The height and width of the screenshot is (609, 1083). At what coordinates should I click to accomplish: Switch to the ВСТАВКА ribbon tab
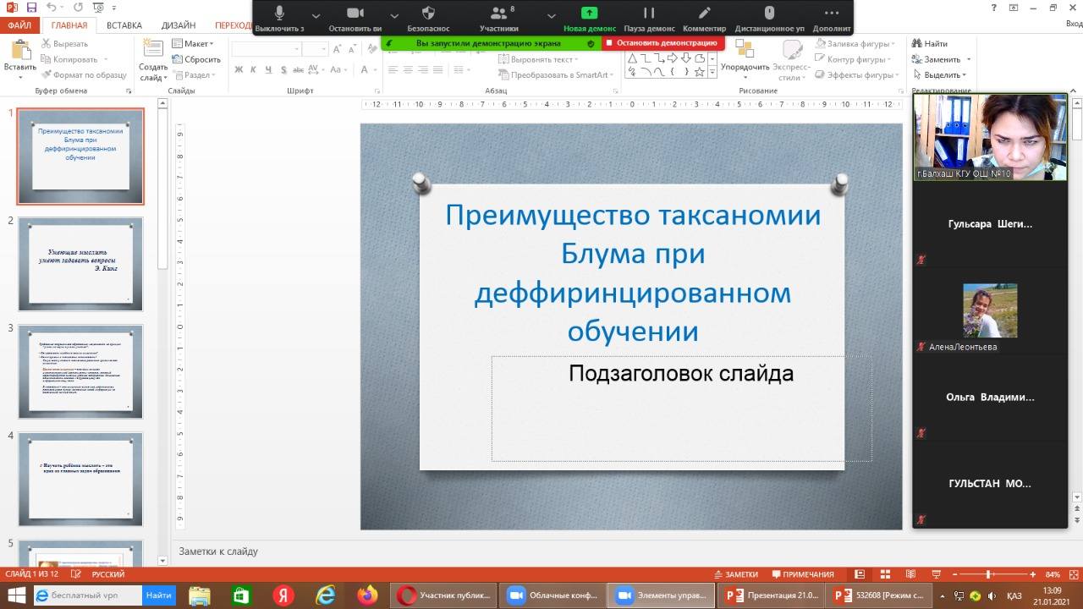[124, 25]
